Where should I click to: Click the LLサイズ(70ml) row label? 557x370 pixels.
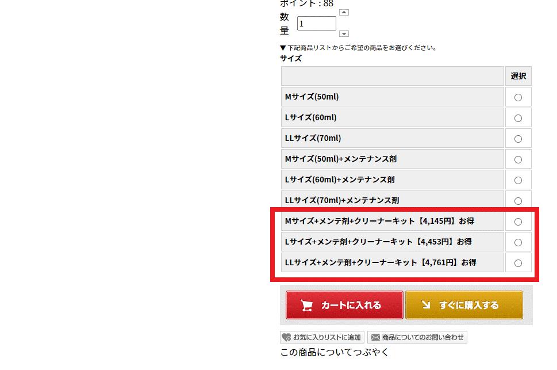[x=313, y=138]
